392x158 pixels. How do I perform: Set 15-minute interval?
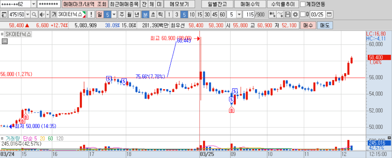(200, 14)
